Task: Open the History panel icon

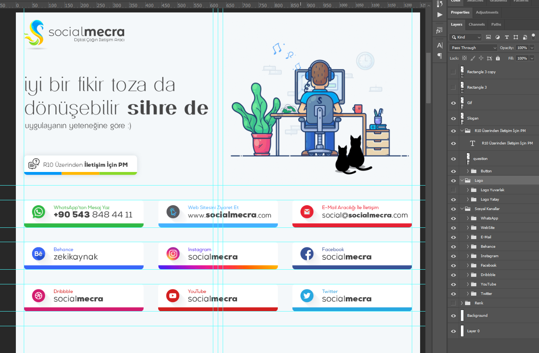Action: coord(440,4)
